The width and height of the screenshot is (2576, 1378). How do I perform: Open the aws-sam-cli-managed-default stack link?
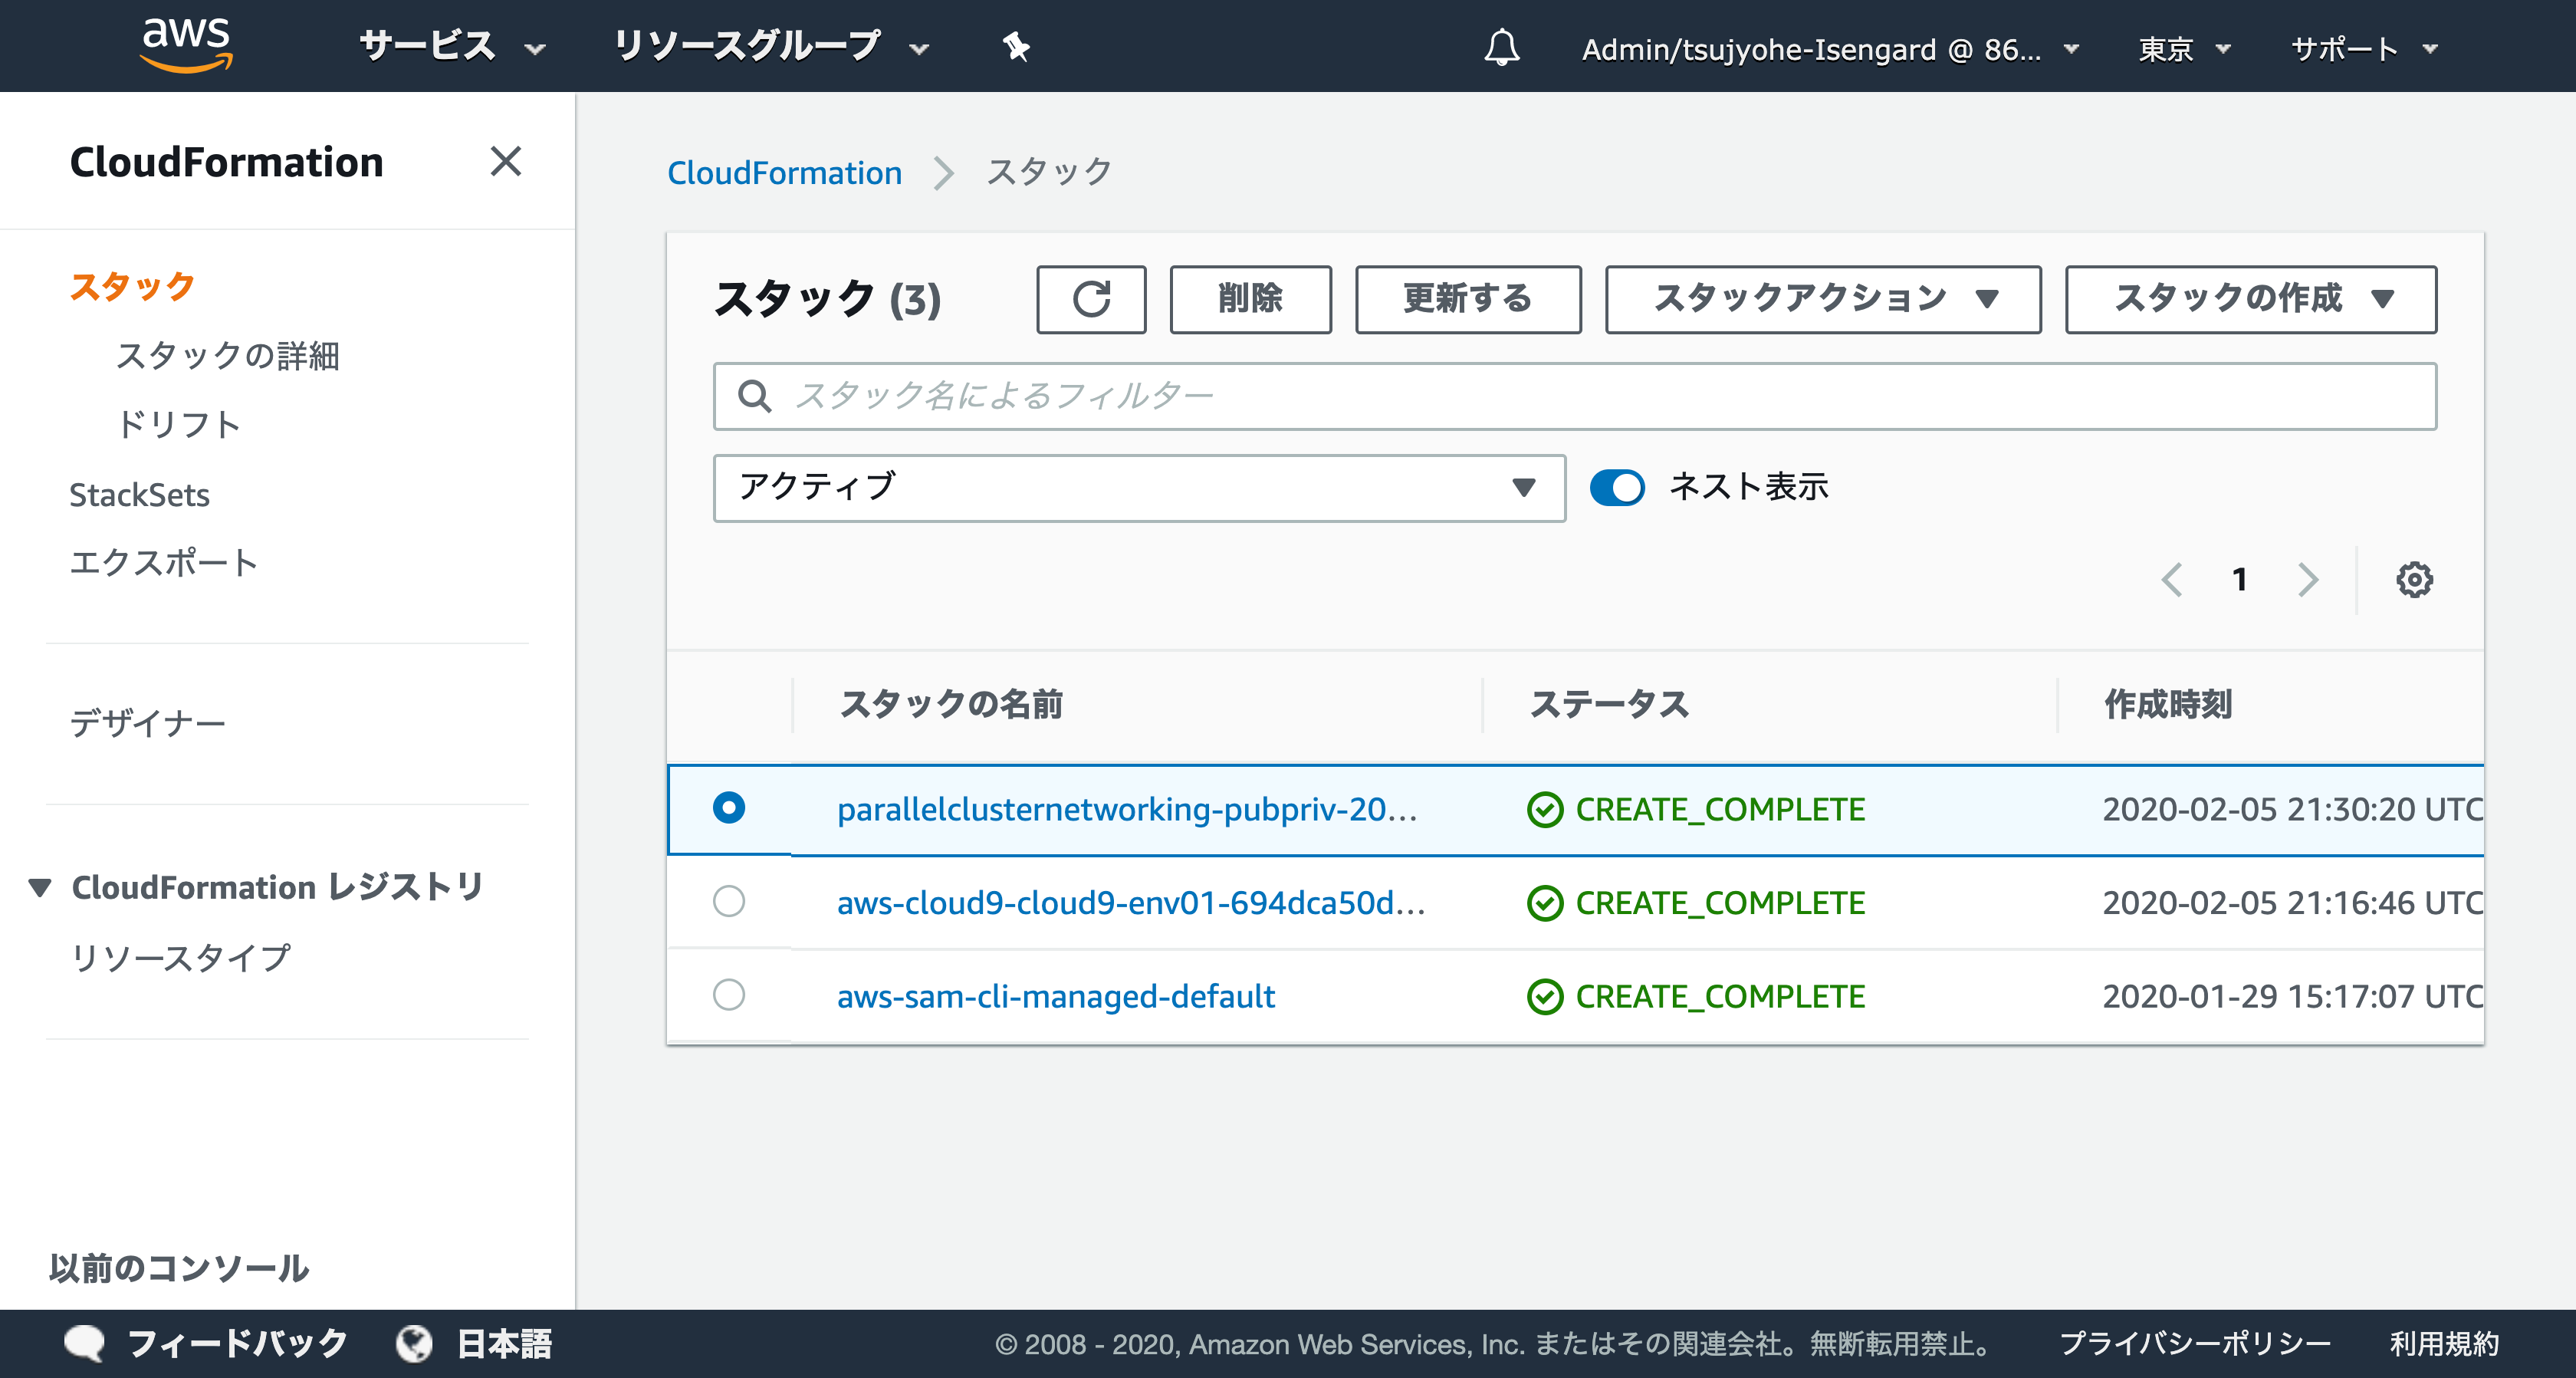pos(1056,997)
